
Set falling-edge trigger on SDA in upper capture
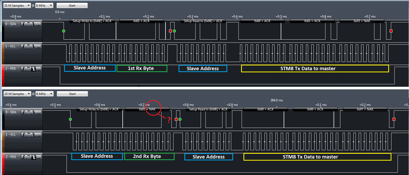[x=34, y=24]
